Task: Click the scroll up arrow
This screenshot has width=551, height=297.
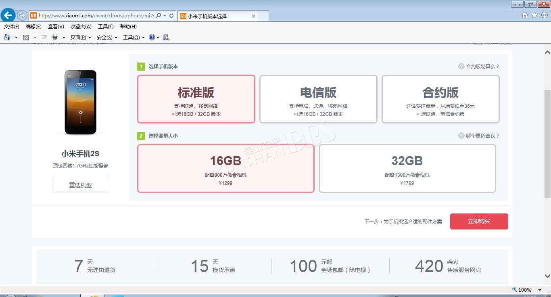Action: [x=547, y=52]
